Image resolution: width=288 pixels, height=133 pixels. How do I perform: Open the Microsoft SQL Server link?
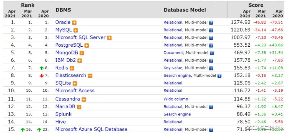80,37
